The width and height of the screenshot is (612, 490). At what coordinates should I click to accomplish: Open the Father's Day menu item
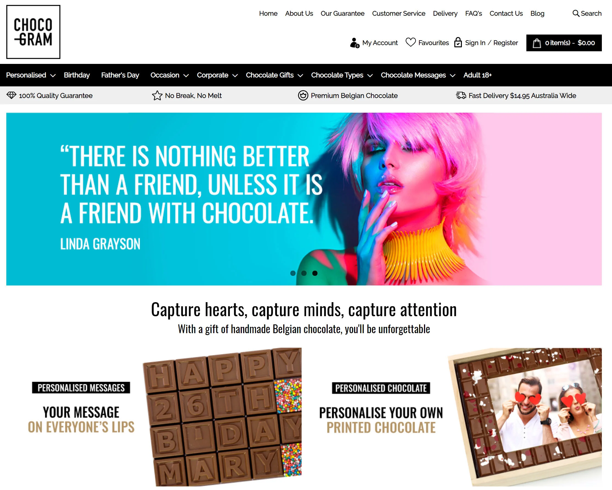click(x=120, y=75)
